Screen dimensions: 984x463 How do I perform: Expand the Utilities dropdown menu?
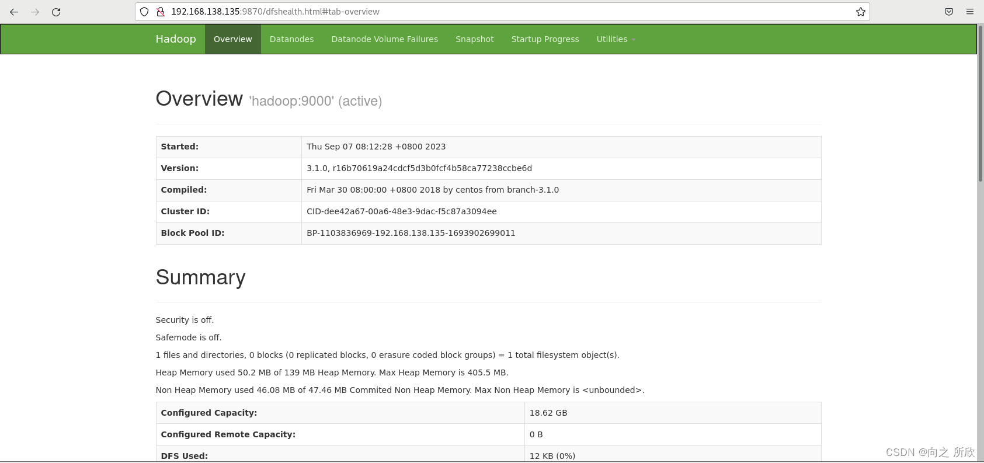[x=616, y=39]
